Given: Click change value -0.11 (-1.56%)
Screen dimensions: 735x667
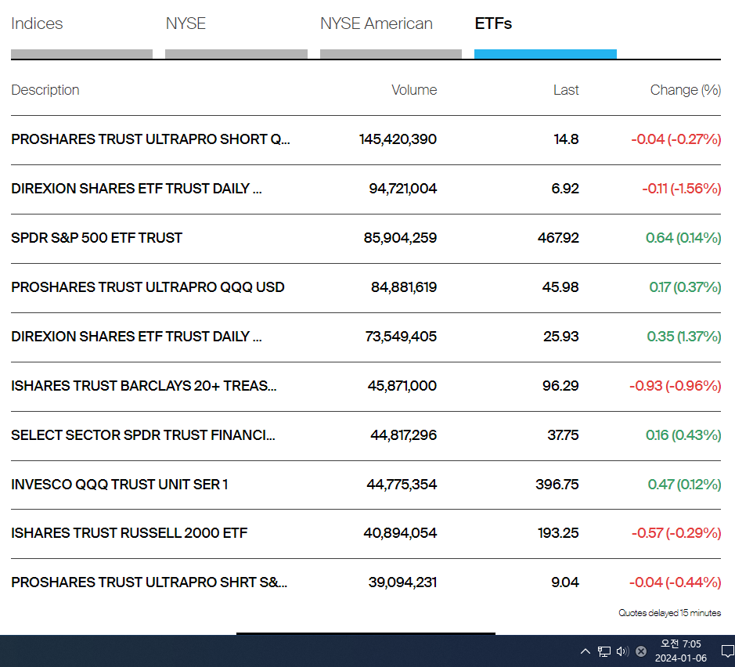Looking at the screenshot, I should (682, 189).
